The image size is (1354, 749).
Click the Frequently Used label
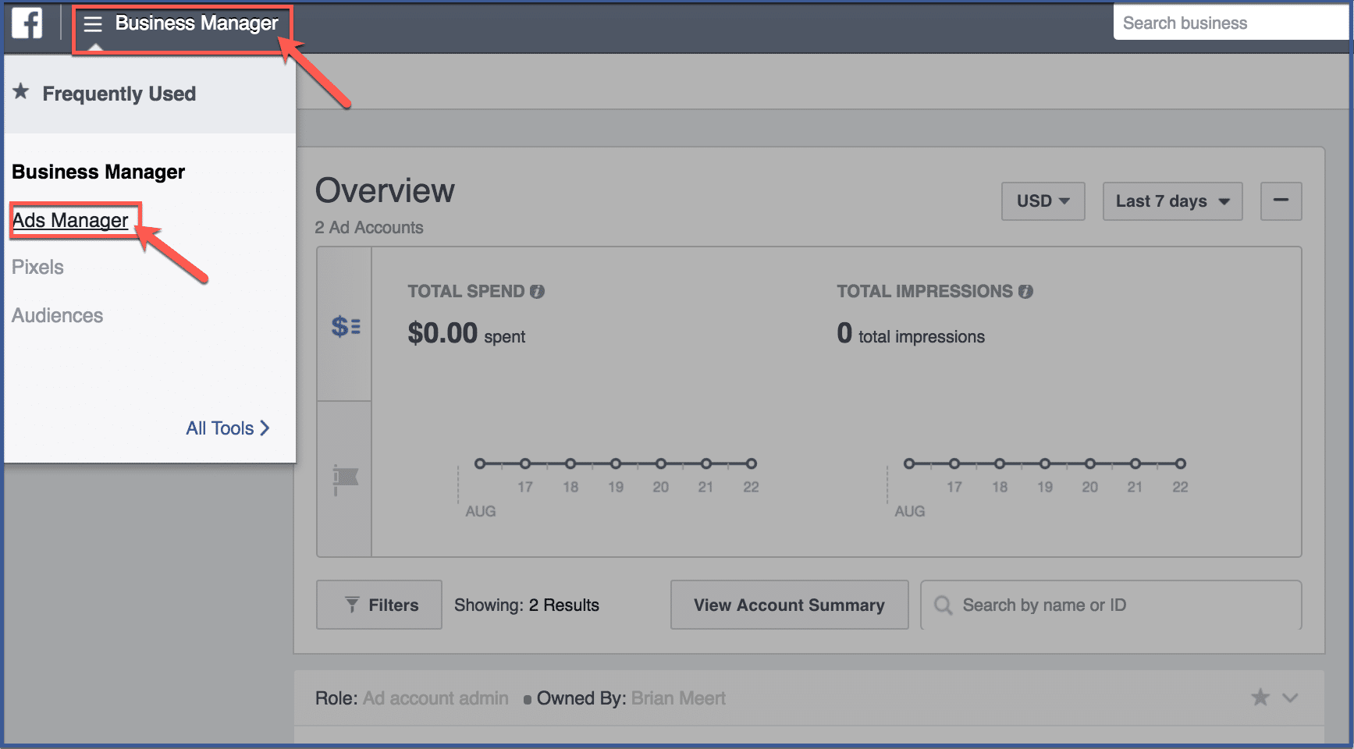(x=119, y=94)
